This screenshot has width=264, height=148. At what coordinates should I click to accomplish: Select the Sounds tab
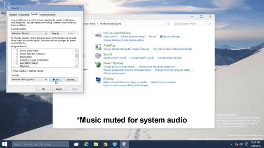34,14
